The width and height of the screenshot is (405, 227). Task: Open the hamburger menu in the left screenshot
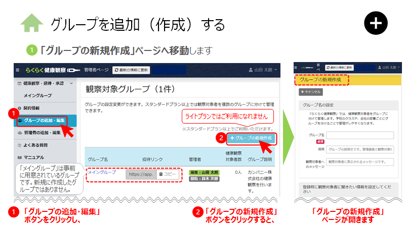[18, 70]
